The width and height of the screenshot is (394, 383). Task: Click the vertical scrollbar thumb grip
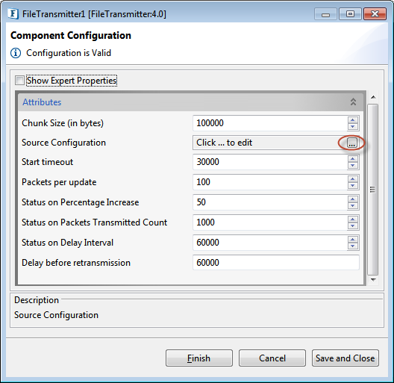point(372,190)
